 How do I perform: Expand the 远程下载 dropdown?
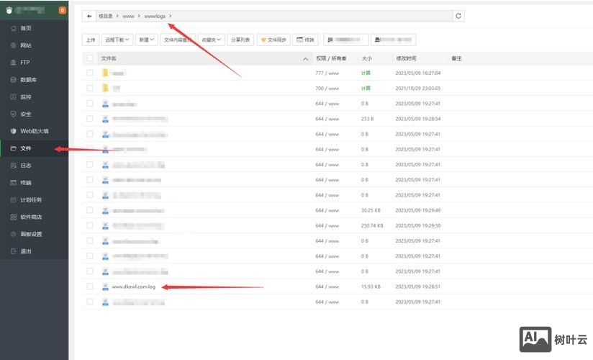click(x=117, y=40)
